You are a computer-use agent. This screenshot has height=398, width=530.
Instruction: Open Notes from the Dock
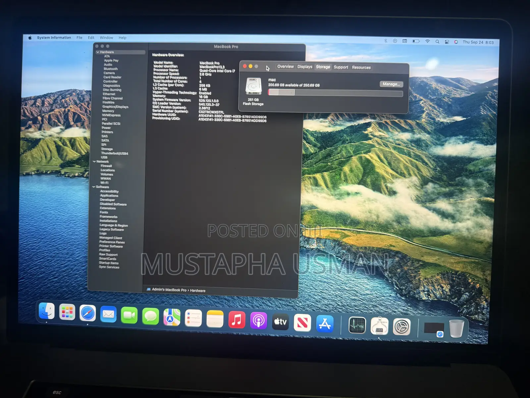click(x=215, y=319)
